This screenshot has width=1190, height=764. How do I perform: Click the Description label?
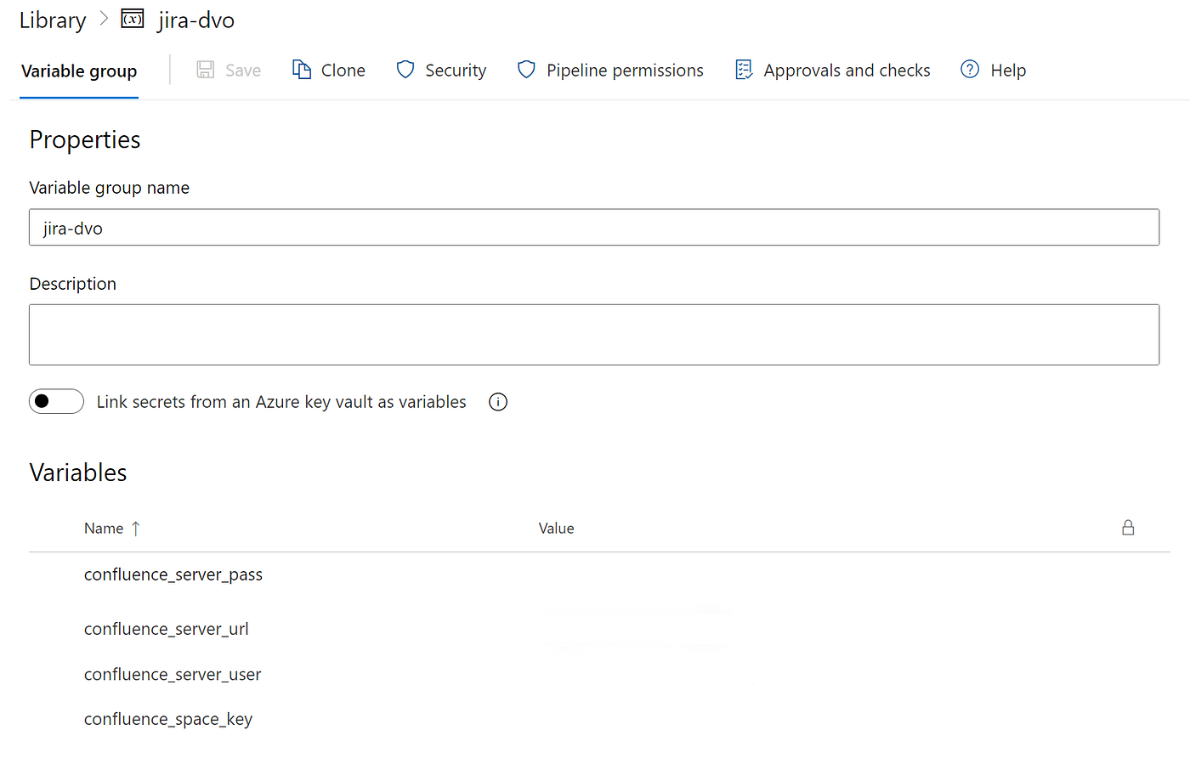point(73,284)
